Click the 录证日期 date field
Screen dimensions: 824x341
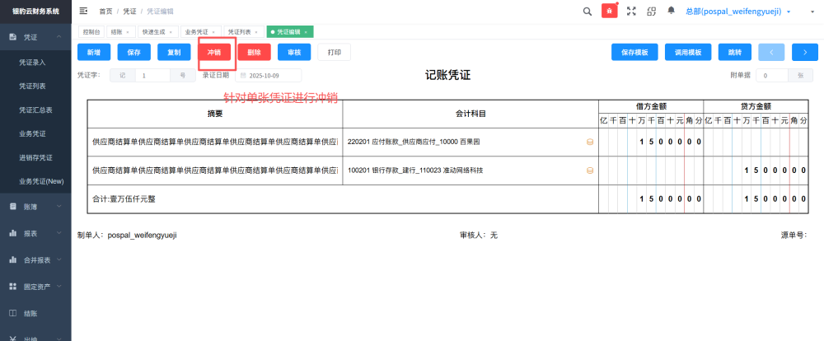pyautogui.click(x=269, y=76)
